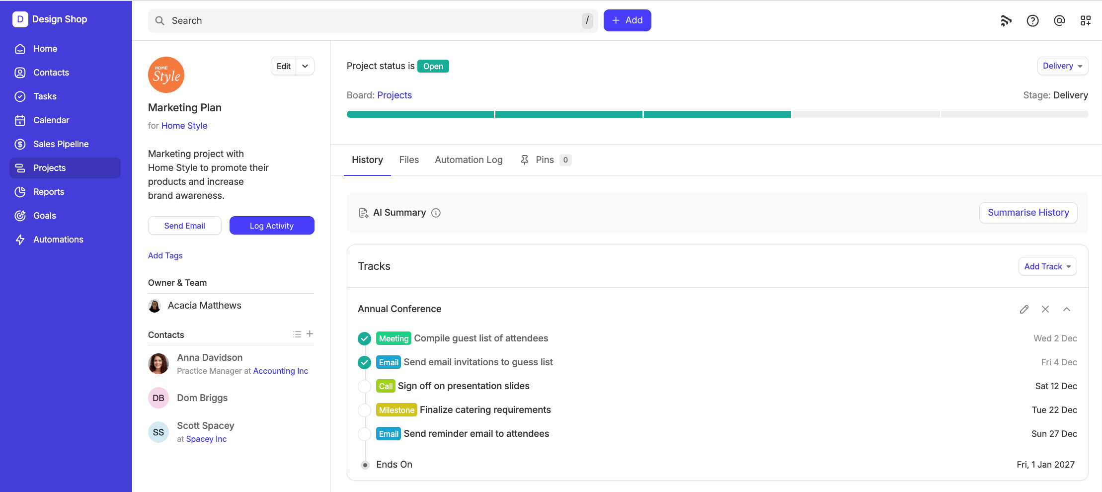Focus the Search field
This screenshot has height=492, width=1102.
pos(373,20)
